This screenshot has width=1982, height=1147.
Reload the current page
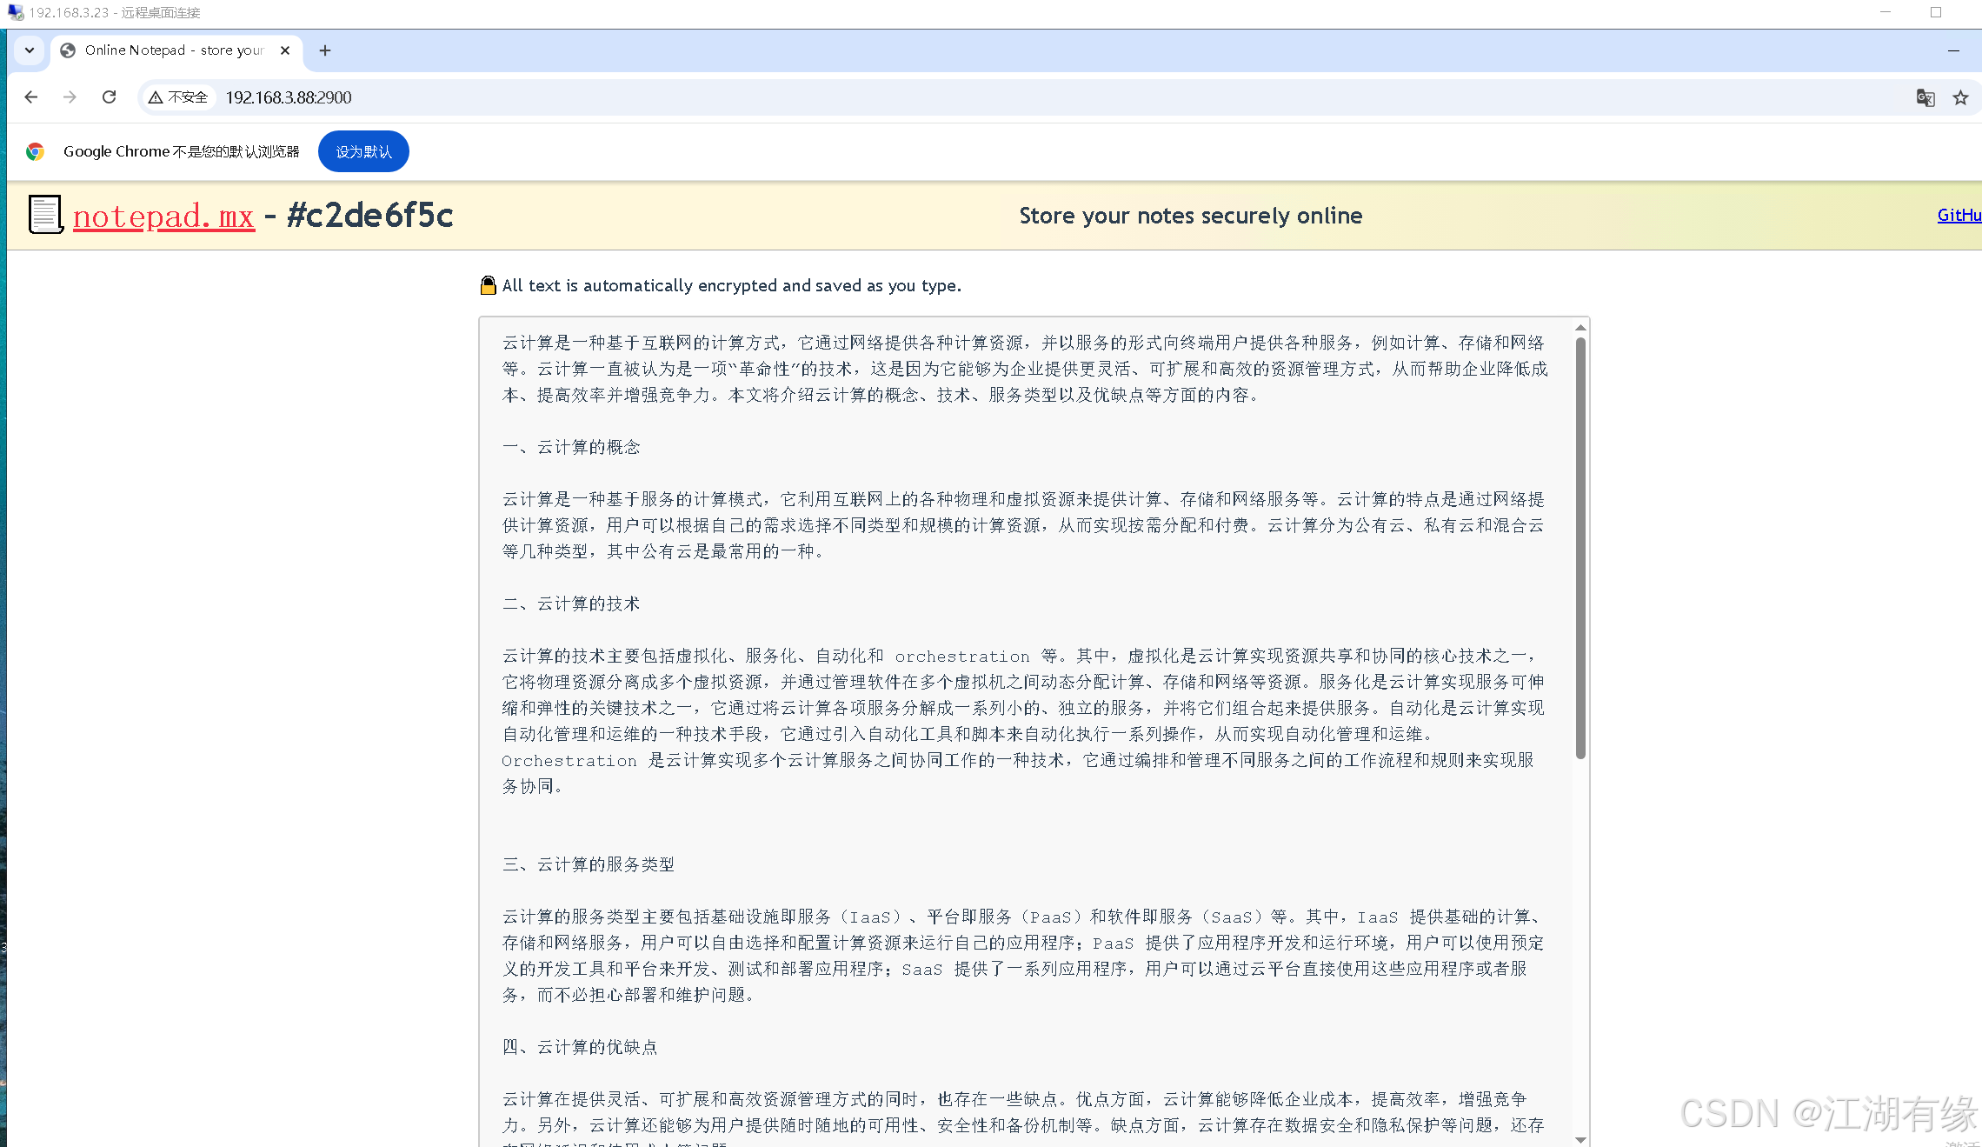click(109, 97)
